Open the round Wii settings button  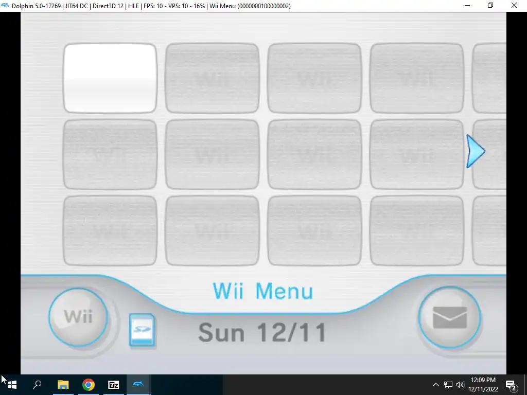78,317
